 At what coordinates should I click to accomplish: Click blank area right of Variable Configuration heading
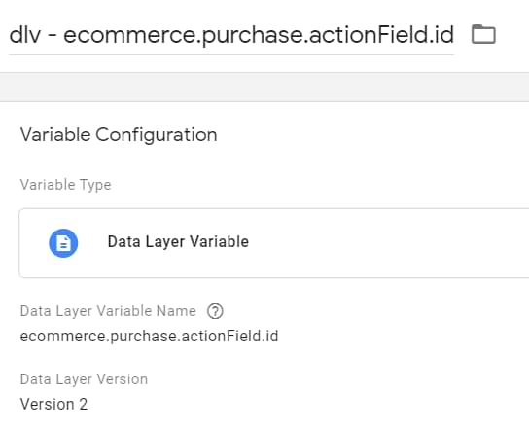371,135
